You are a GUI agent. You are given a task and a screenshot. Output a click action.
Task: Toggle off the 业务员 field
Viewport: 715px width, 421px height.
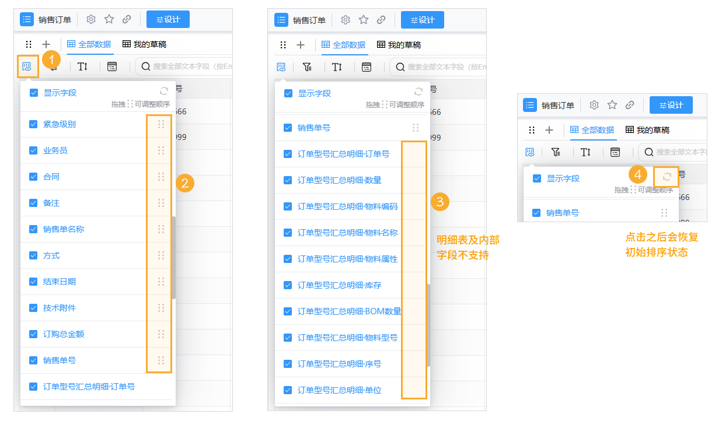point(33,150)
